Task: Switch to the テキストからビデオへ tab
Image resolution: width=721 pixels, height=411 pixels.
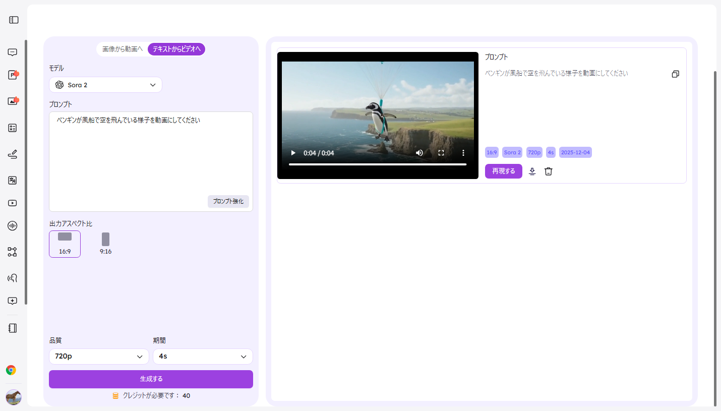Action: 176,49
